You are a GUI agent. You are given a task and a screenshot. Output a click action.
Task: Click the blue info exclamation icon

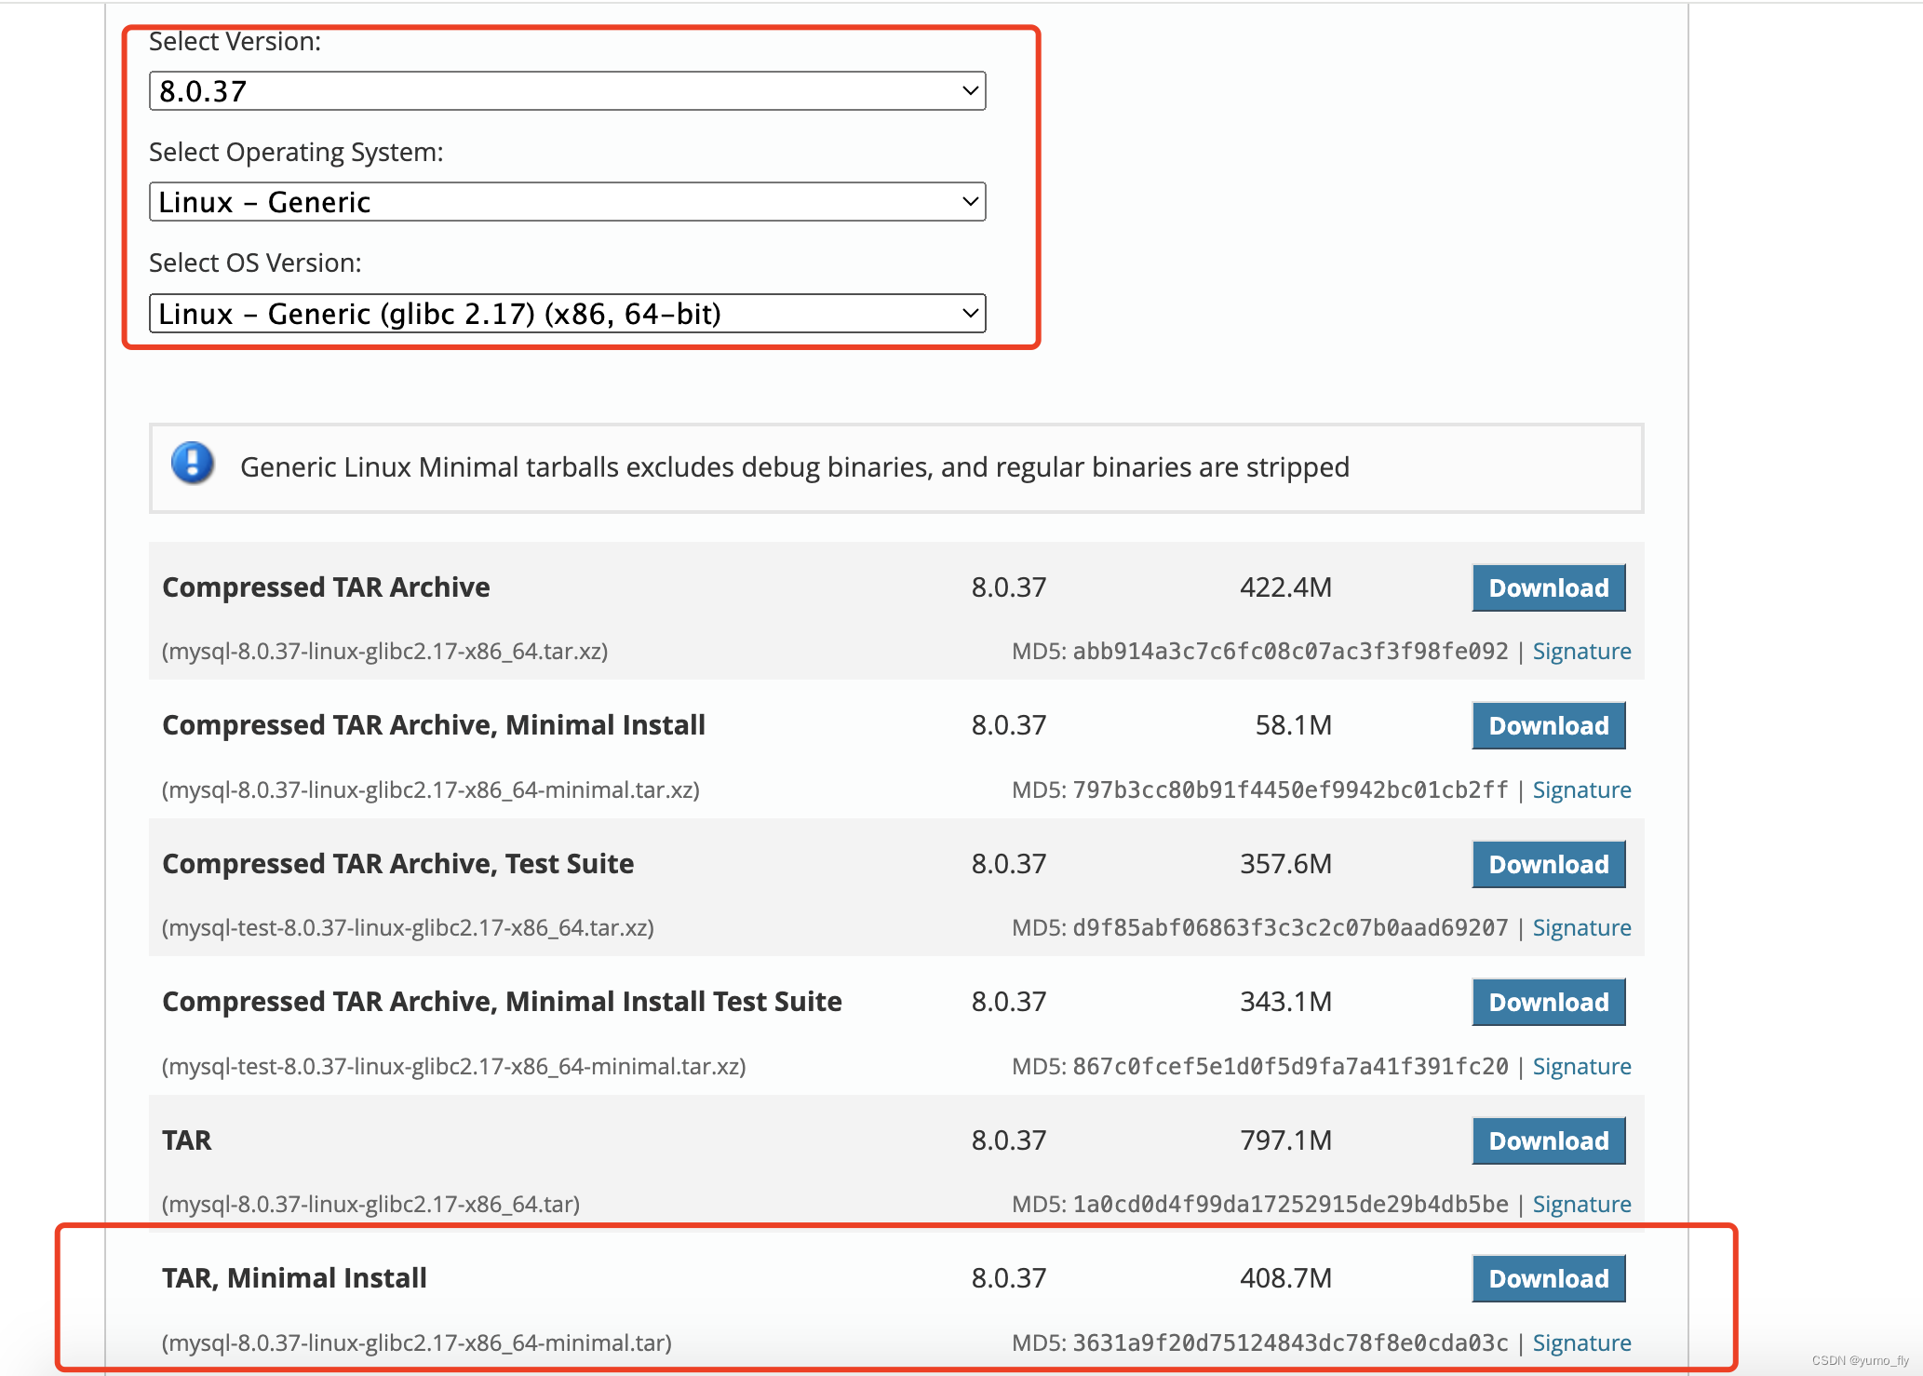click(x=193, y=463)
